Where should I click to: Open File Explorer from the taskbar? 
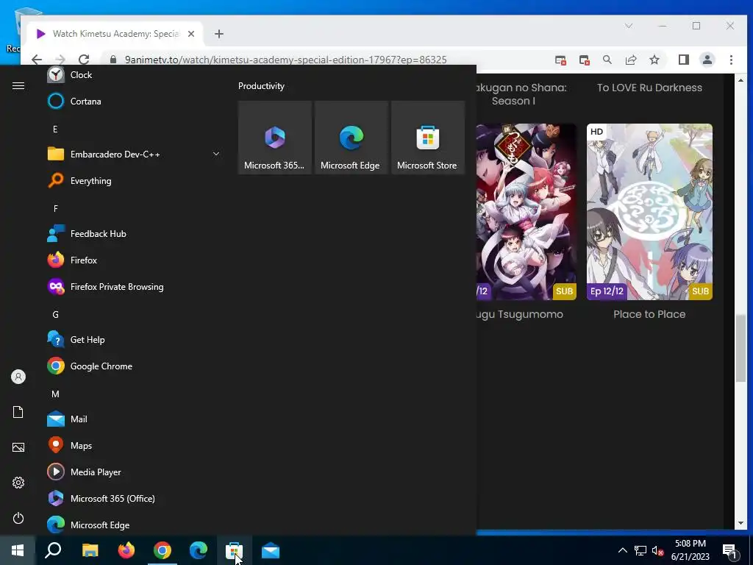(90, 550)
